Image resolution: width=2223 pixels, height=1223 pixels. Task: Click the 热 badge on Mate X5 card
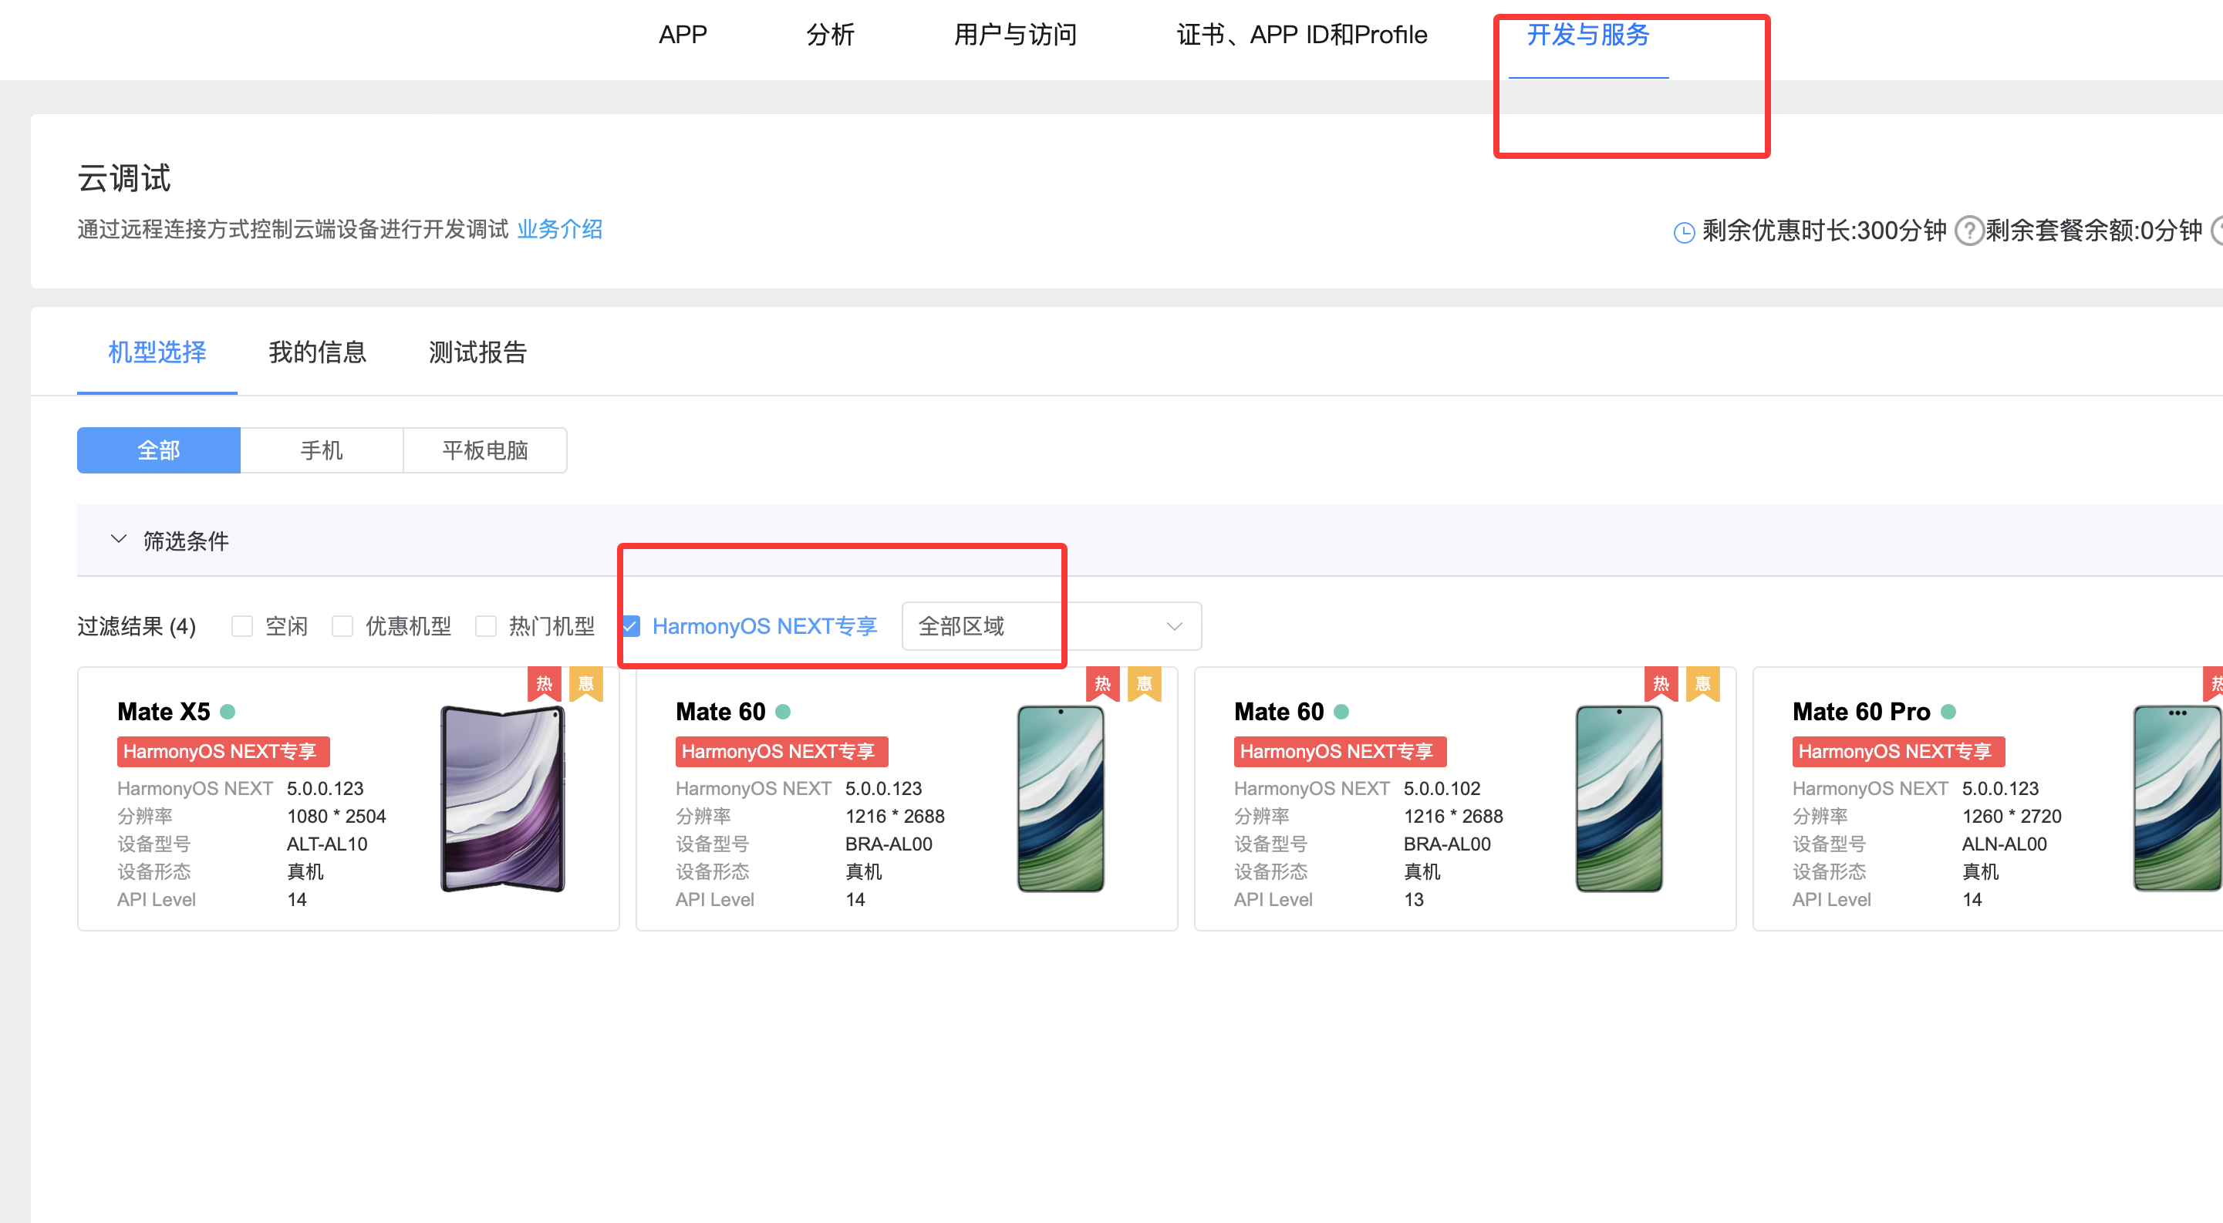point(545,684)
